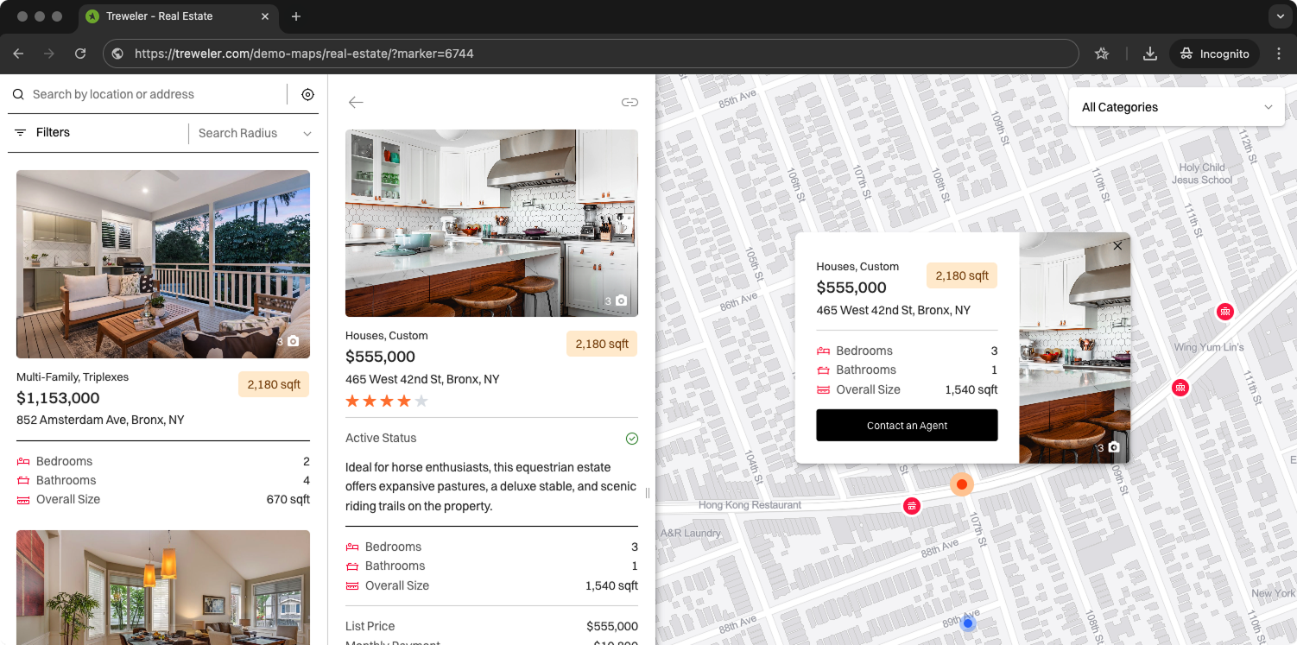
Task: Copy listing link via chain icon
Action: pyautogui.click(x=630, y=102)
